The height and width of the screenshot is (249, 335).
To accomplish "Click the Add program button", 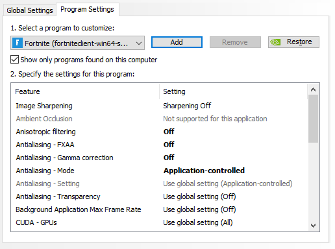I will (177, 42).
